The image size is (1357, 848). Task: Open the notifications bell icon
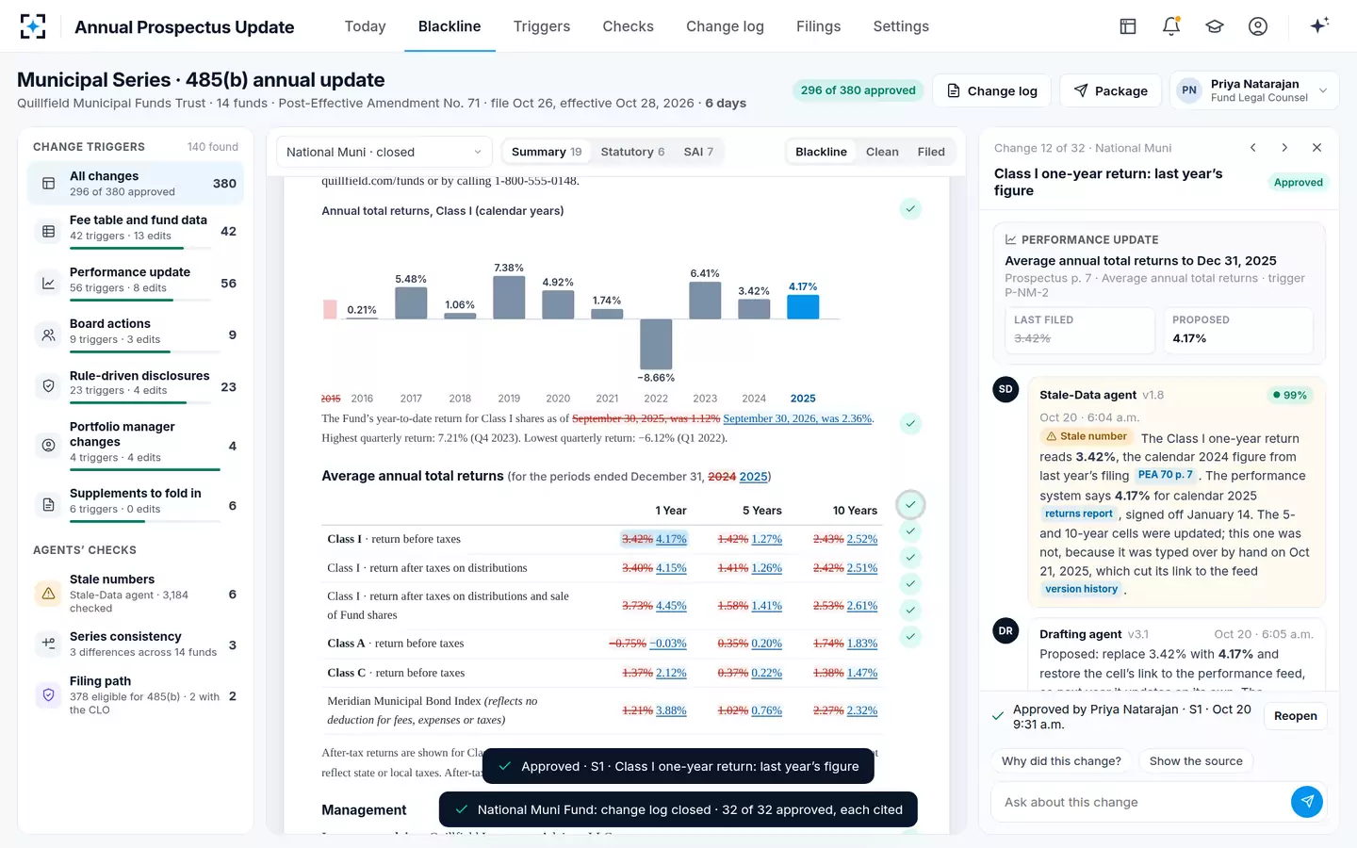[1171, 26]
